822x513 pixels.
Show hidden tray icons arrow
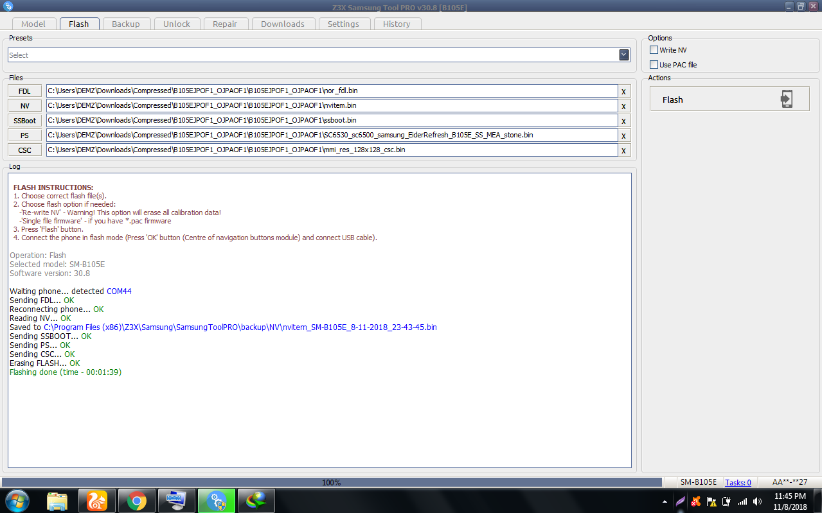pos(665,501)
